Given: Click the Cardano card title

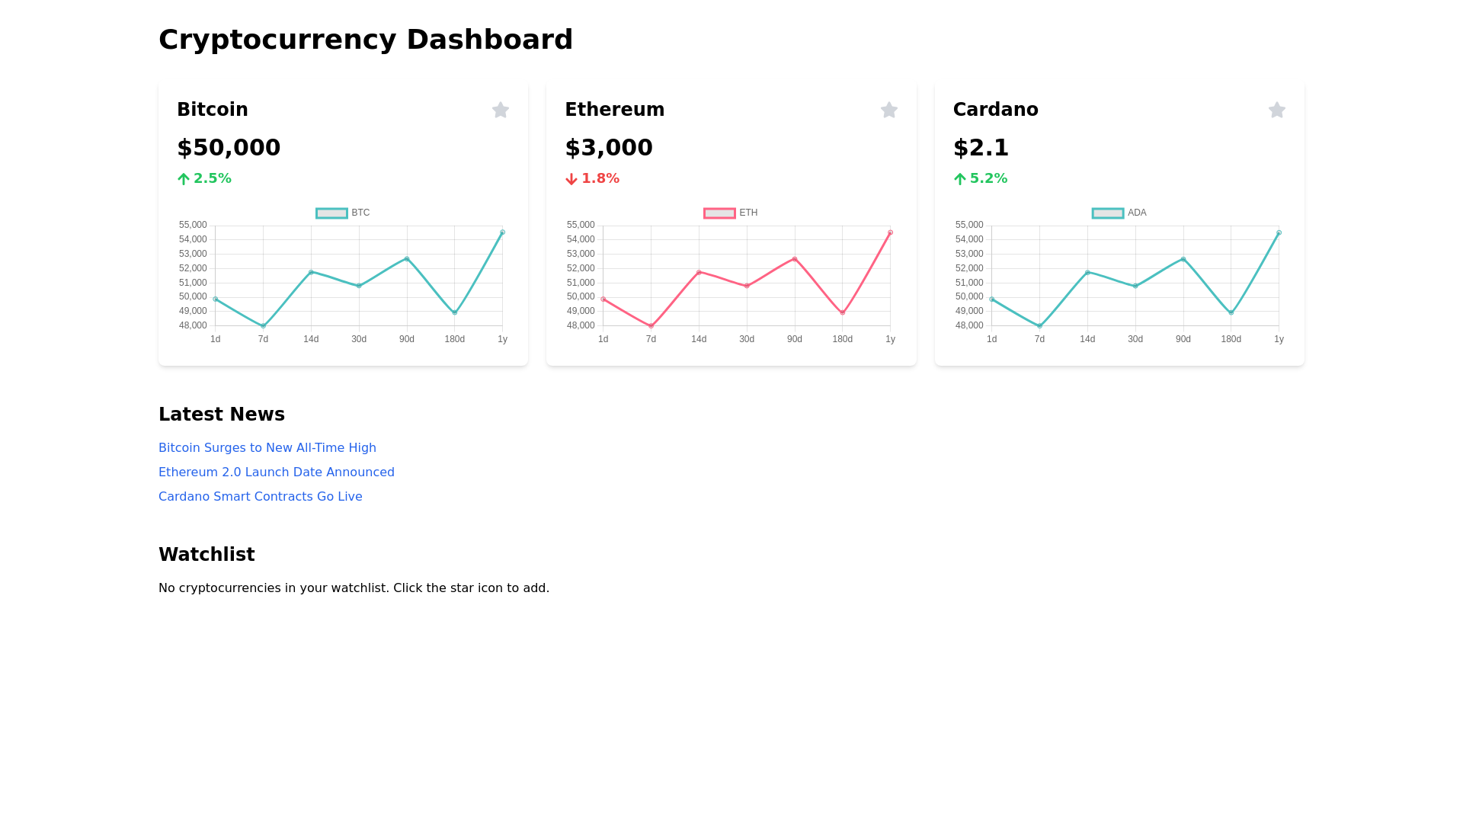Looking at the screenshot, I should [996, 110].
